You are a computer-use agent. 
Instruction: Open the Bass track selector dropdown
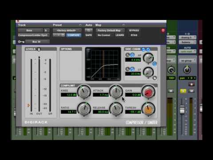[x=30, y=30]
